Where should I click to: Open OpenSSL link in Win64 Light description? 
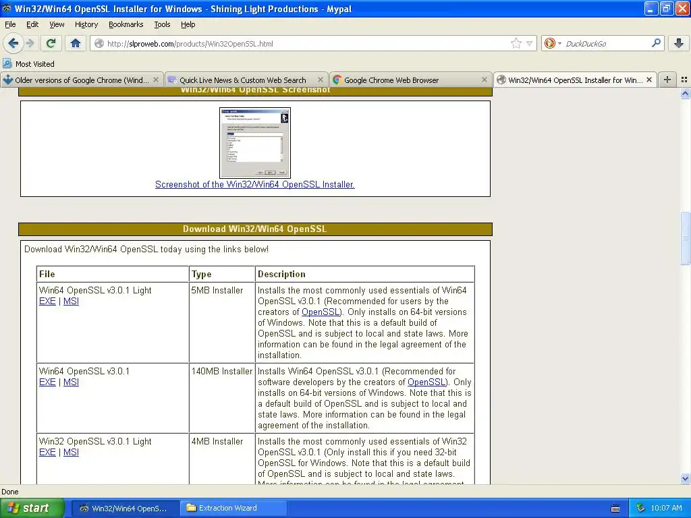click(321, 312)
